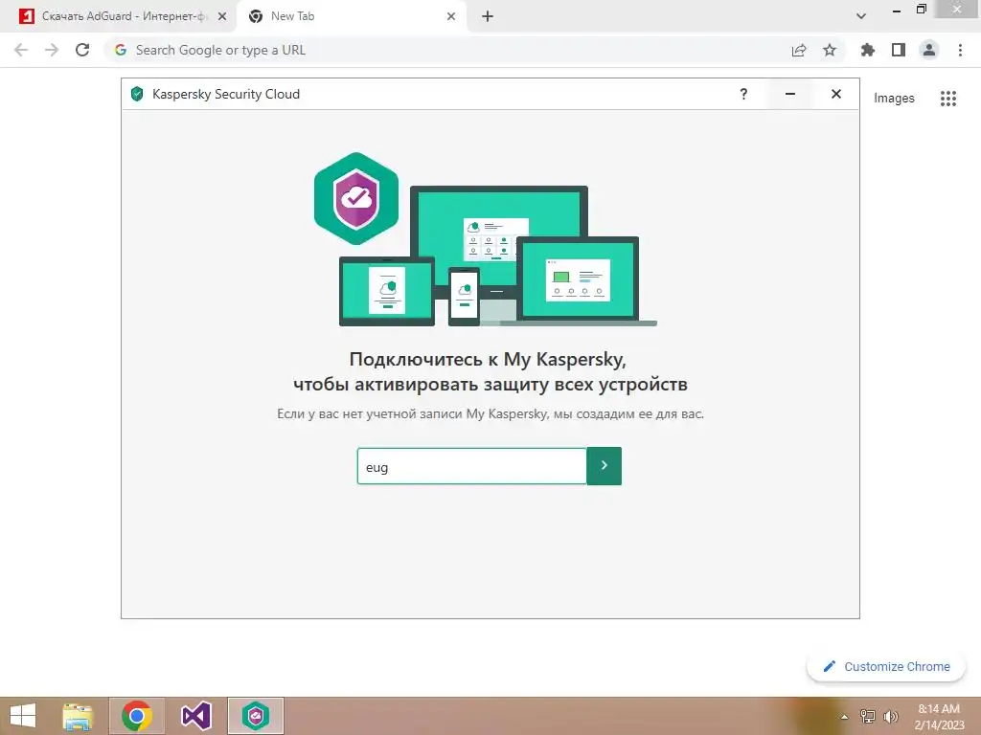Open File Explorer from taskbar
981x735 pixels.
[x=78, y=716]
